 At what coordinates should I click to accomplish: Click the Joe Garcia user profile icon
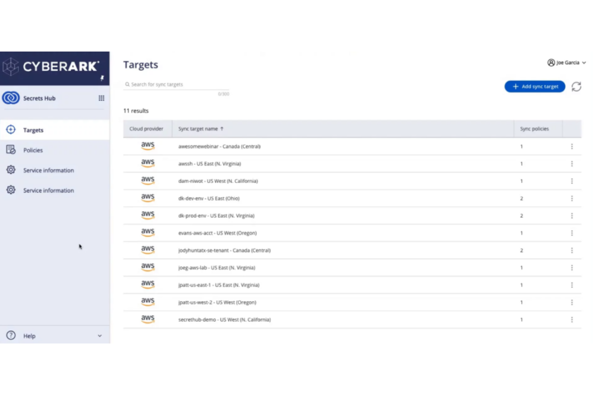[x=551, y=62]
